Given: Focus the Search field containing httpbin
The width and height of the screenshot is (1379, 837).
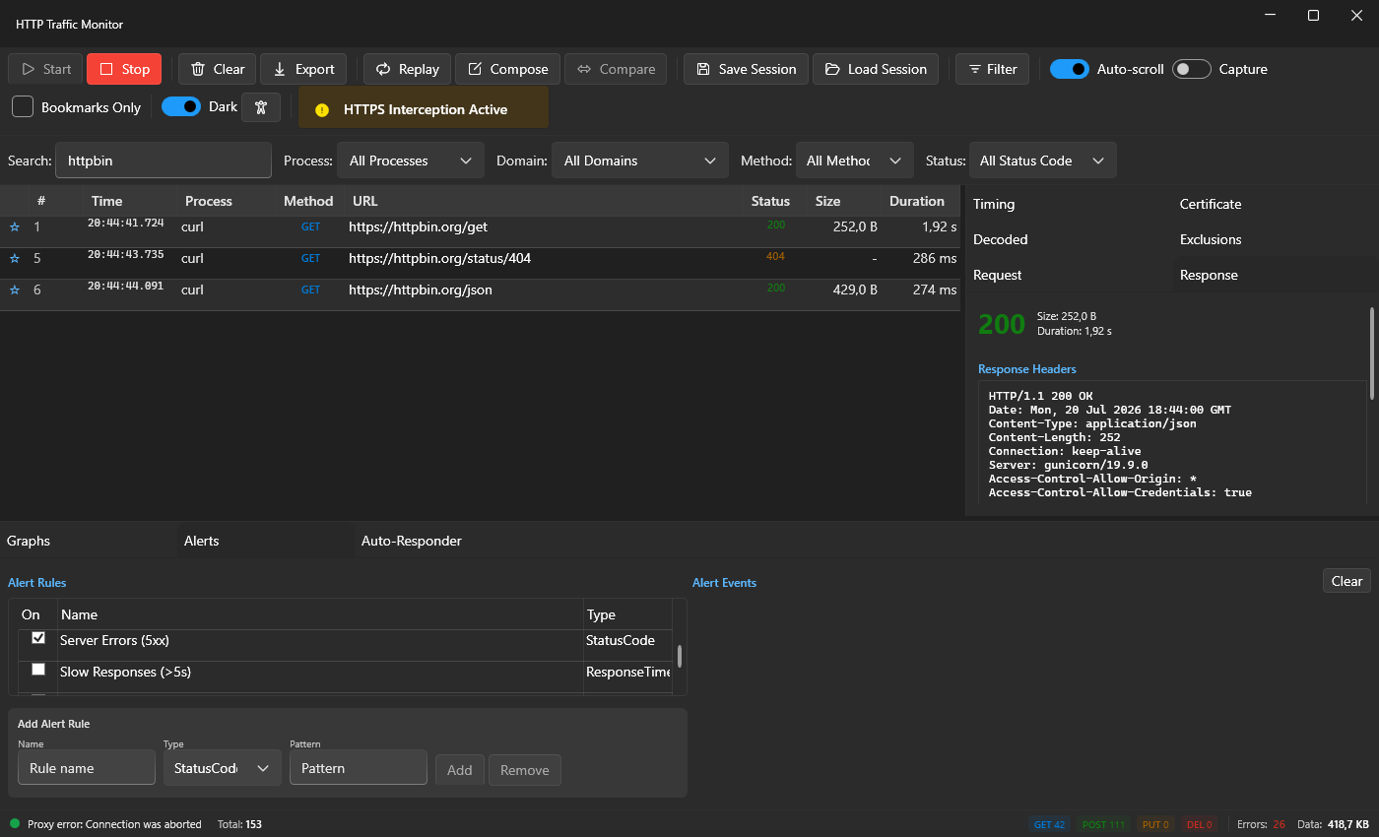Looking at the screenshot, I should [x=164, y=161].
